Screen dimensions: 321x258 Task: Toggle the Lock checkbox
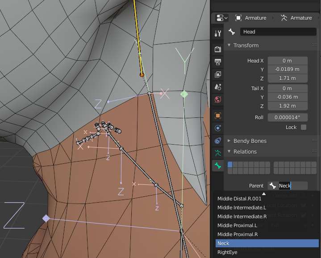pyautogui.click(x=304, y=127)
